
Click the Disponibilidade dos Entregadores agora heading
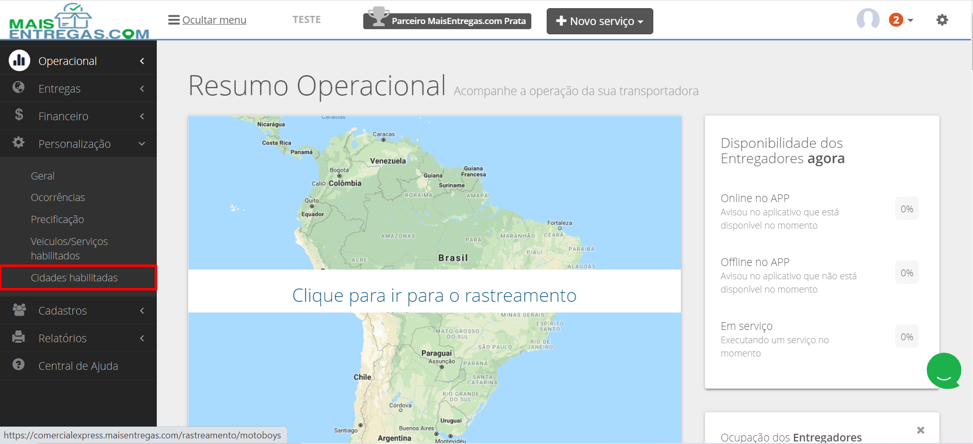782,151
